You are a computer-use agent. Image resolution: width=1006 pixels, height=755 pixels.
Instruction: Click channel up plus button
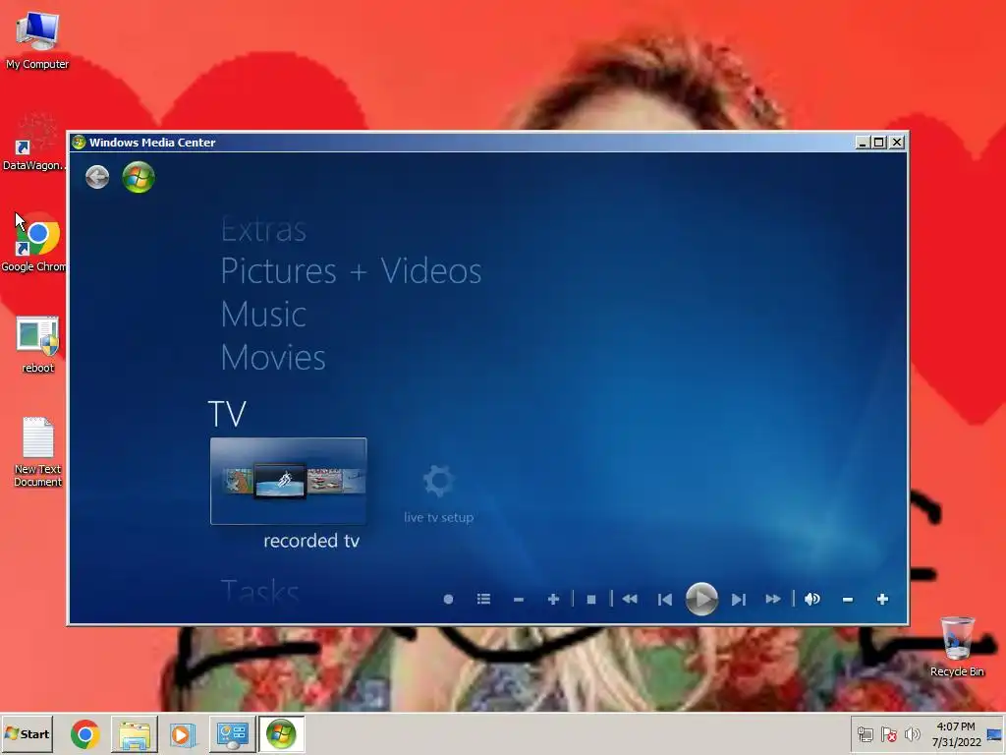click(x=554, y=599)
